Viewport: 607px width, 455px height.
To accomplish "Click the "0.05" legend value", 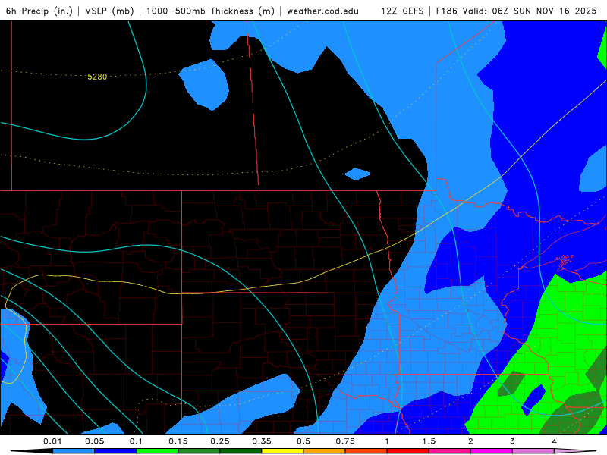I will coord(94,441).
